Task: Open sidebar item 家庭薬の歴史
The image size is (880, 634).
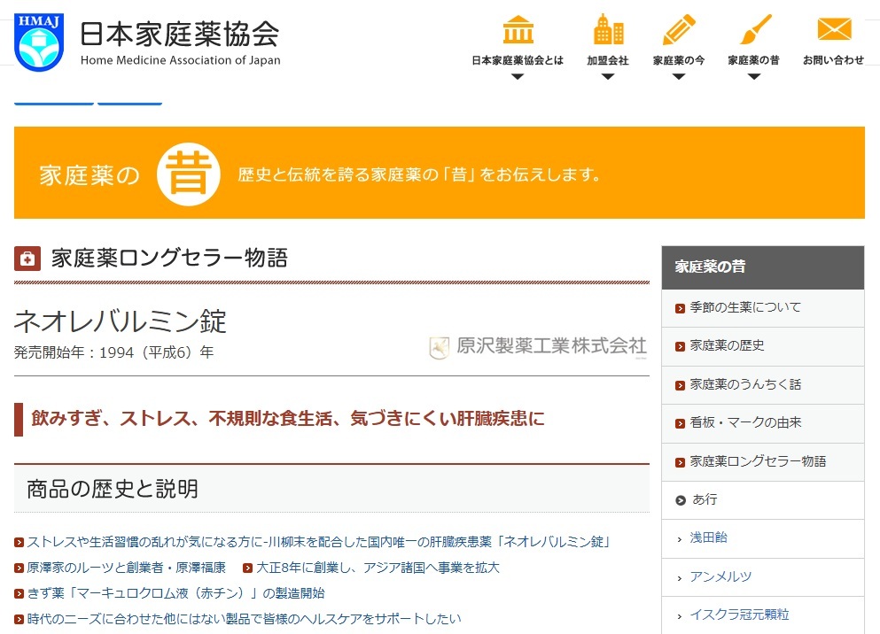Action: click(763, 346)
